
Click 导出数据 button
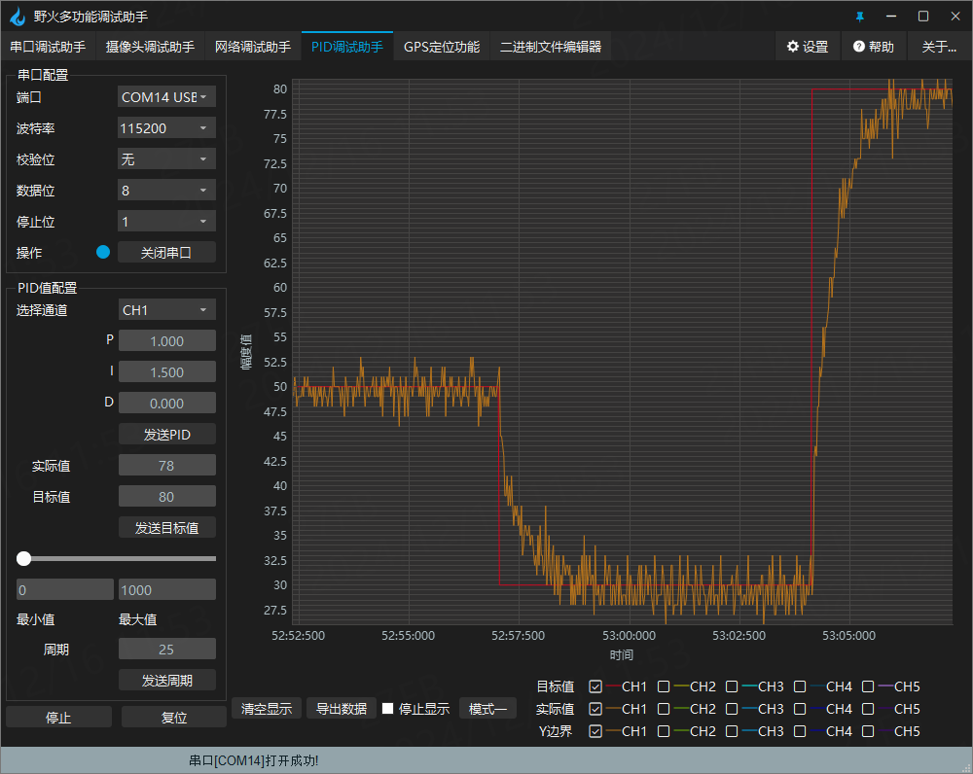[342, 708]
